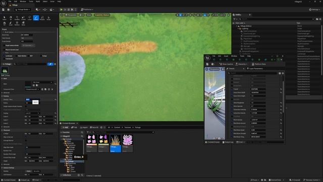Image resolution: width=323 pixels, height=182 pixels.
Task: Open the Unreal Engine logo in main window
Action: (x=4, y=3)
